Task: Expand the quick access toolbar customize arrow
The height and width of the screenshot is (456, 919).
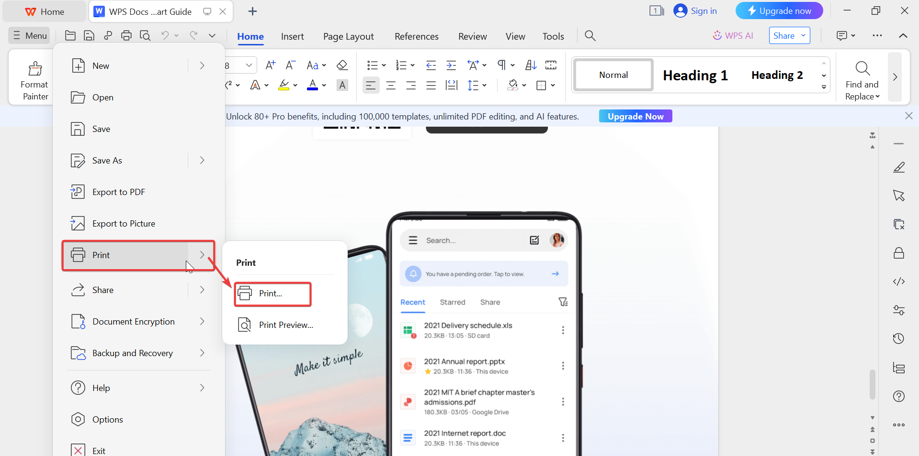Action: [212, 35]
